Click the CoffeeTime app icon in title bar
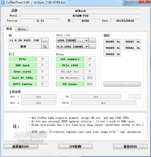This screenshot has width=151, height=157. click(3, 2)
